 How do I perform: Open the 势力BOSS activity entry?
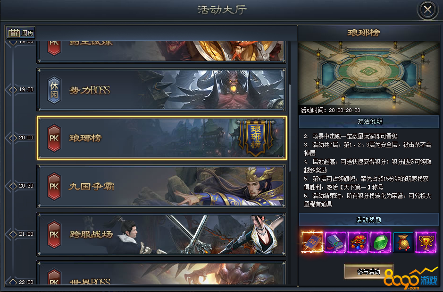click(x=161, y=90)
